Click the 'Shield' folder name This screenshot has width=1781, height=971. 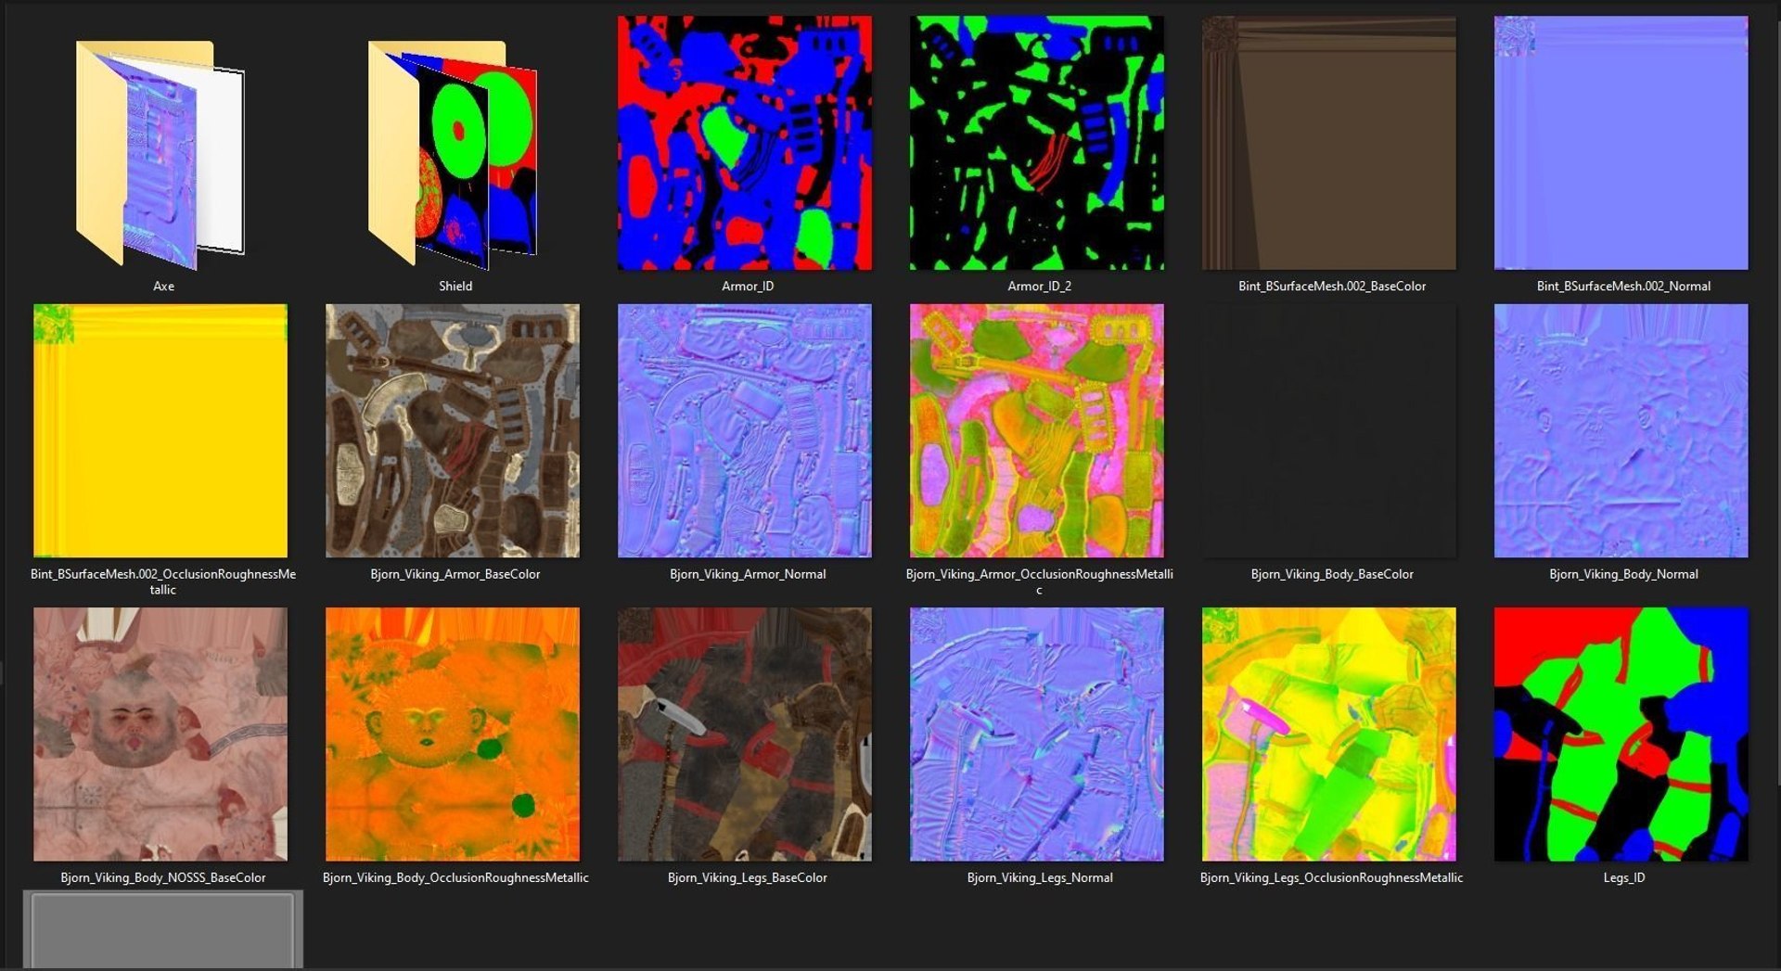pyautogui.click(x=455, y=287)
